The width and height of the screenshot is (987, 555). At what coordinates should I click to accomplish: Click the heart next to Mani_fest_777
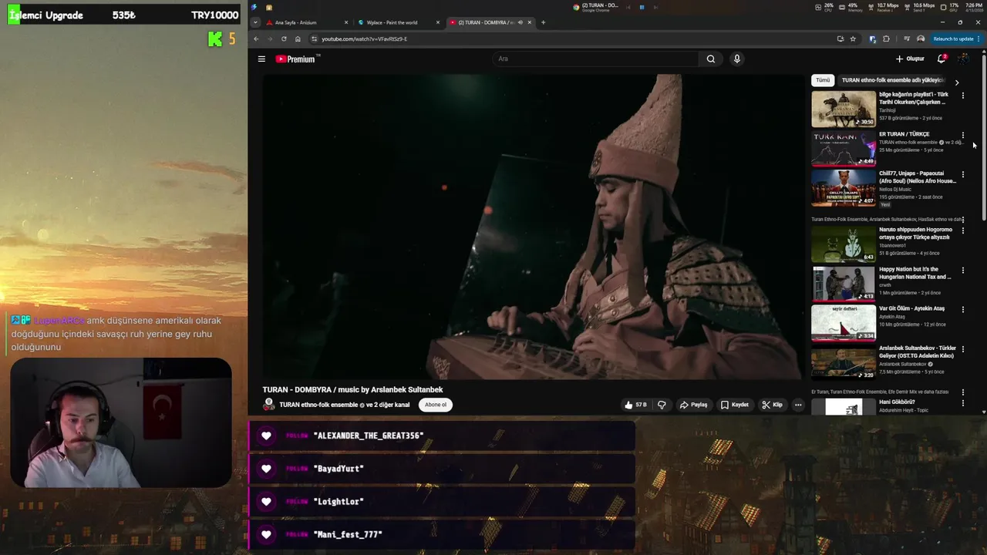[x=266, y=534]
